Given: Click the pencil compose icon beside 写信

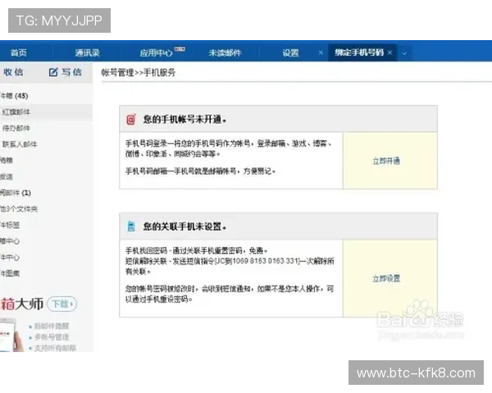Looking at the screenshot, I should click(x=53, y=72).
